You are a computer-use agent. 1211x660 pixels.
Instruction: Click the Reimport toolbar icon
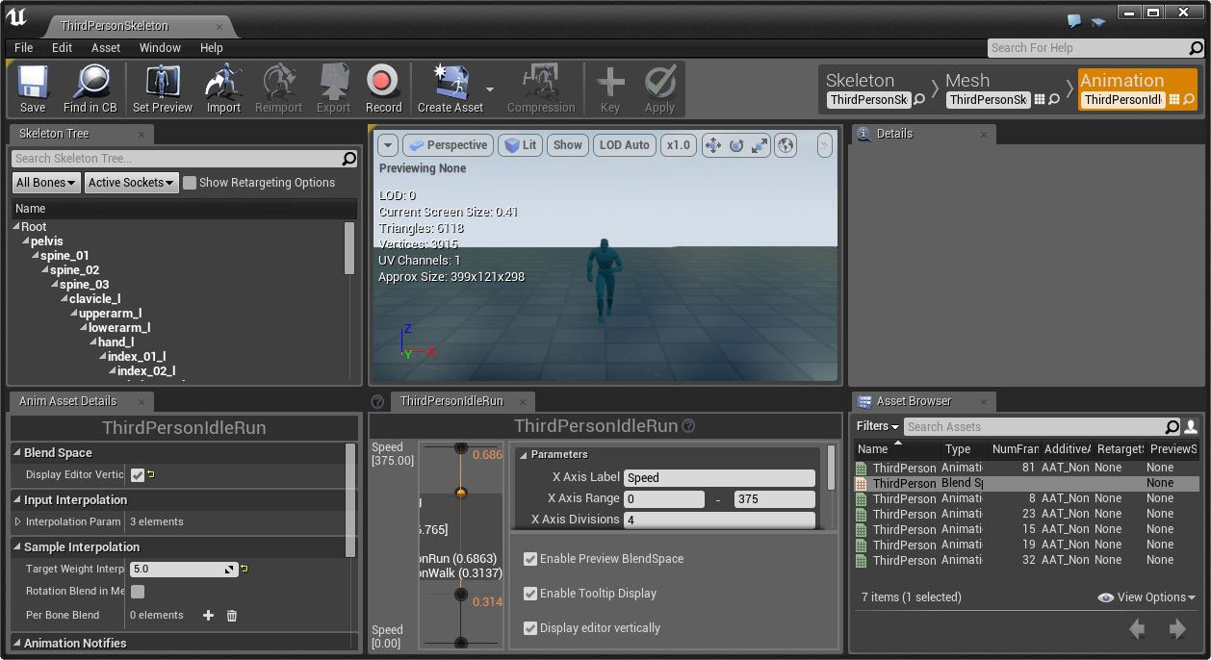click(278, 89)
